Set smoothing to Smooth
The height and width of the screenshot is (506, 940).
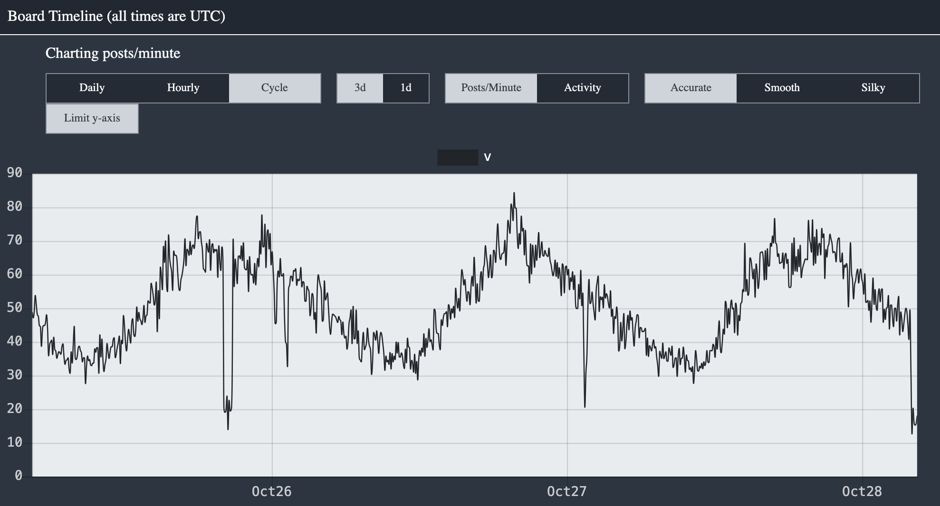[x=782, y=88]
